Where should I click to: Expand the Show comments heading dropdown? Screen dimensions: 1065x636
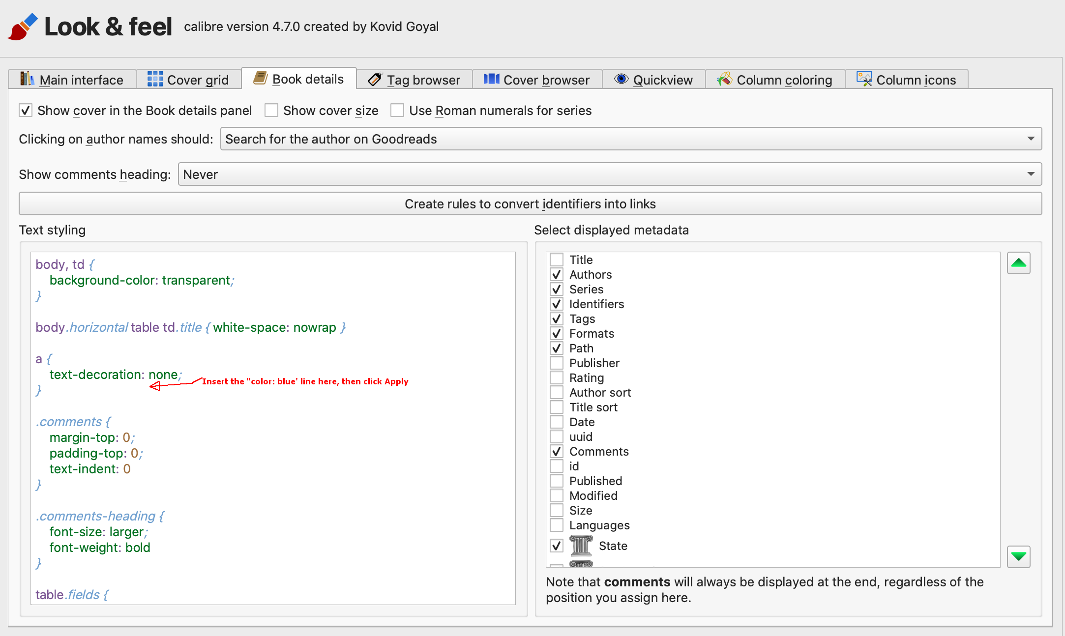pyautogui.click(x=609, y=174)
